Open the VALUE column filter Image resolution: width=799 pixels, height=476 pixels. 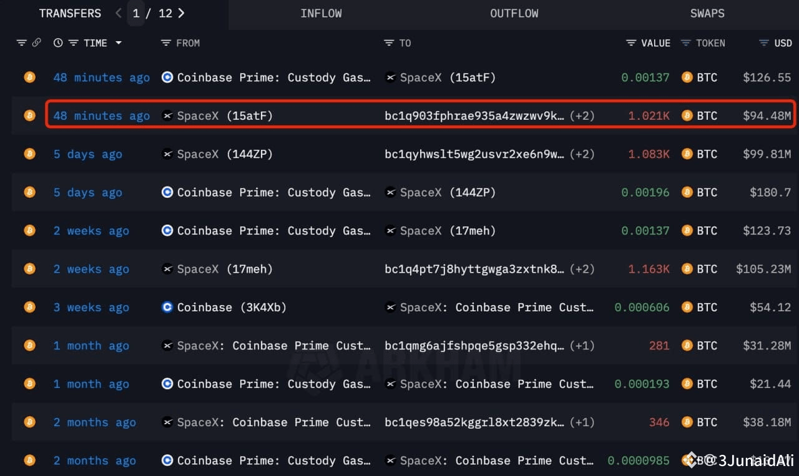631,43
